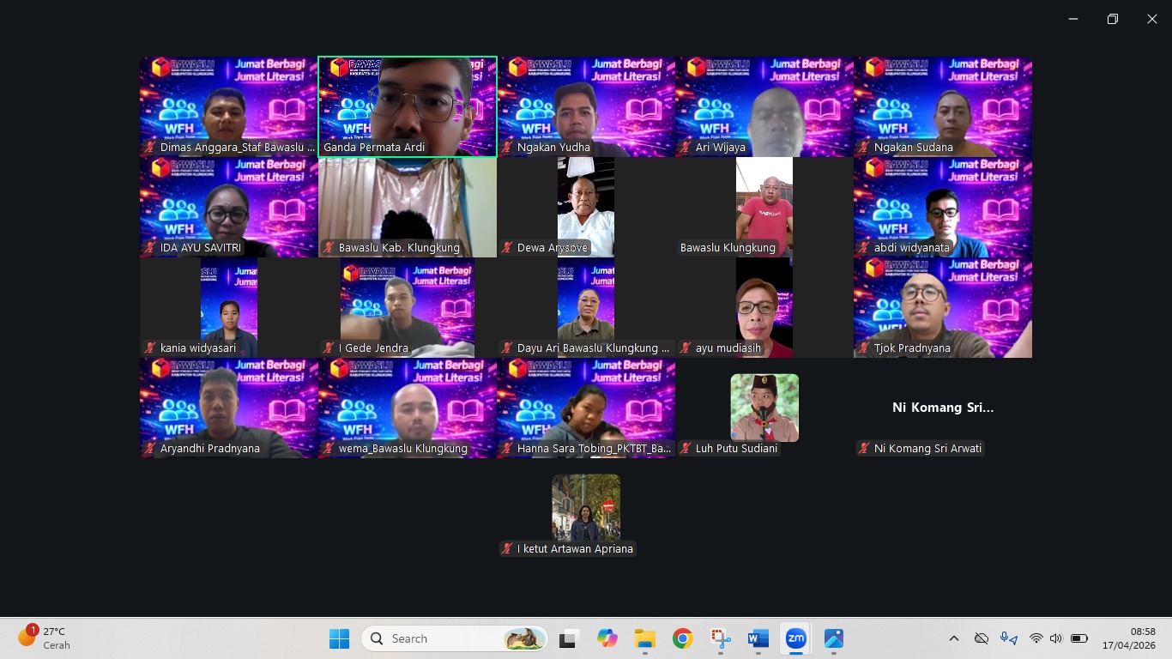Image resolution: width=1172 pixels, height=659 pixels.
Task: Switch to Google Chrome in the taskbar
Action: click(x=682, y=638)
